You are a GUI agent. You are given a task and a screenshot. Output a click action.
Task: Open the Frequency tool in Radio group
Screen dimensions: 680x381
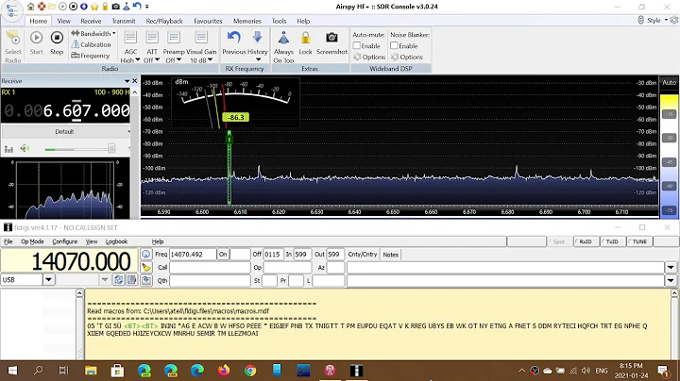coord(91,56)
